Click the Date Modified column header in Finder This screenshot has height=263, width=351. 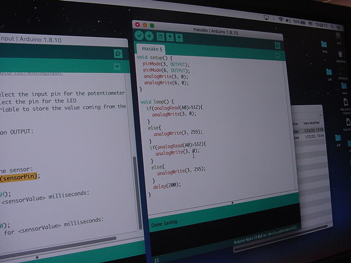311,123
